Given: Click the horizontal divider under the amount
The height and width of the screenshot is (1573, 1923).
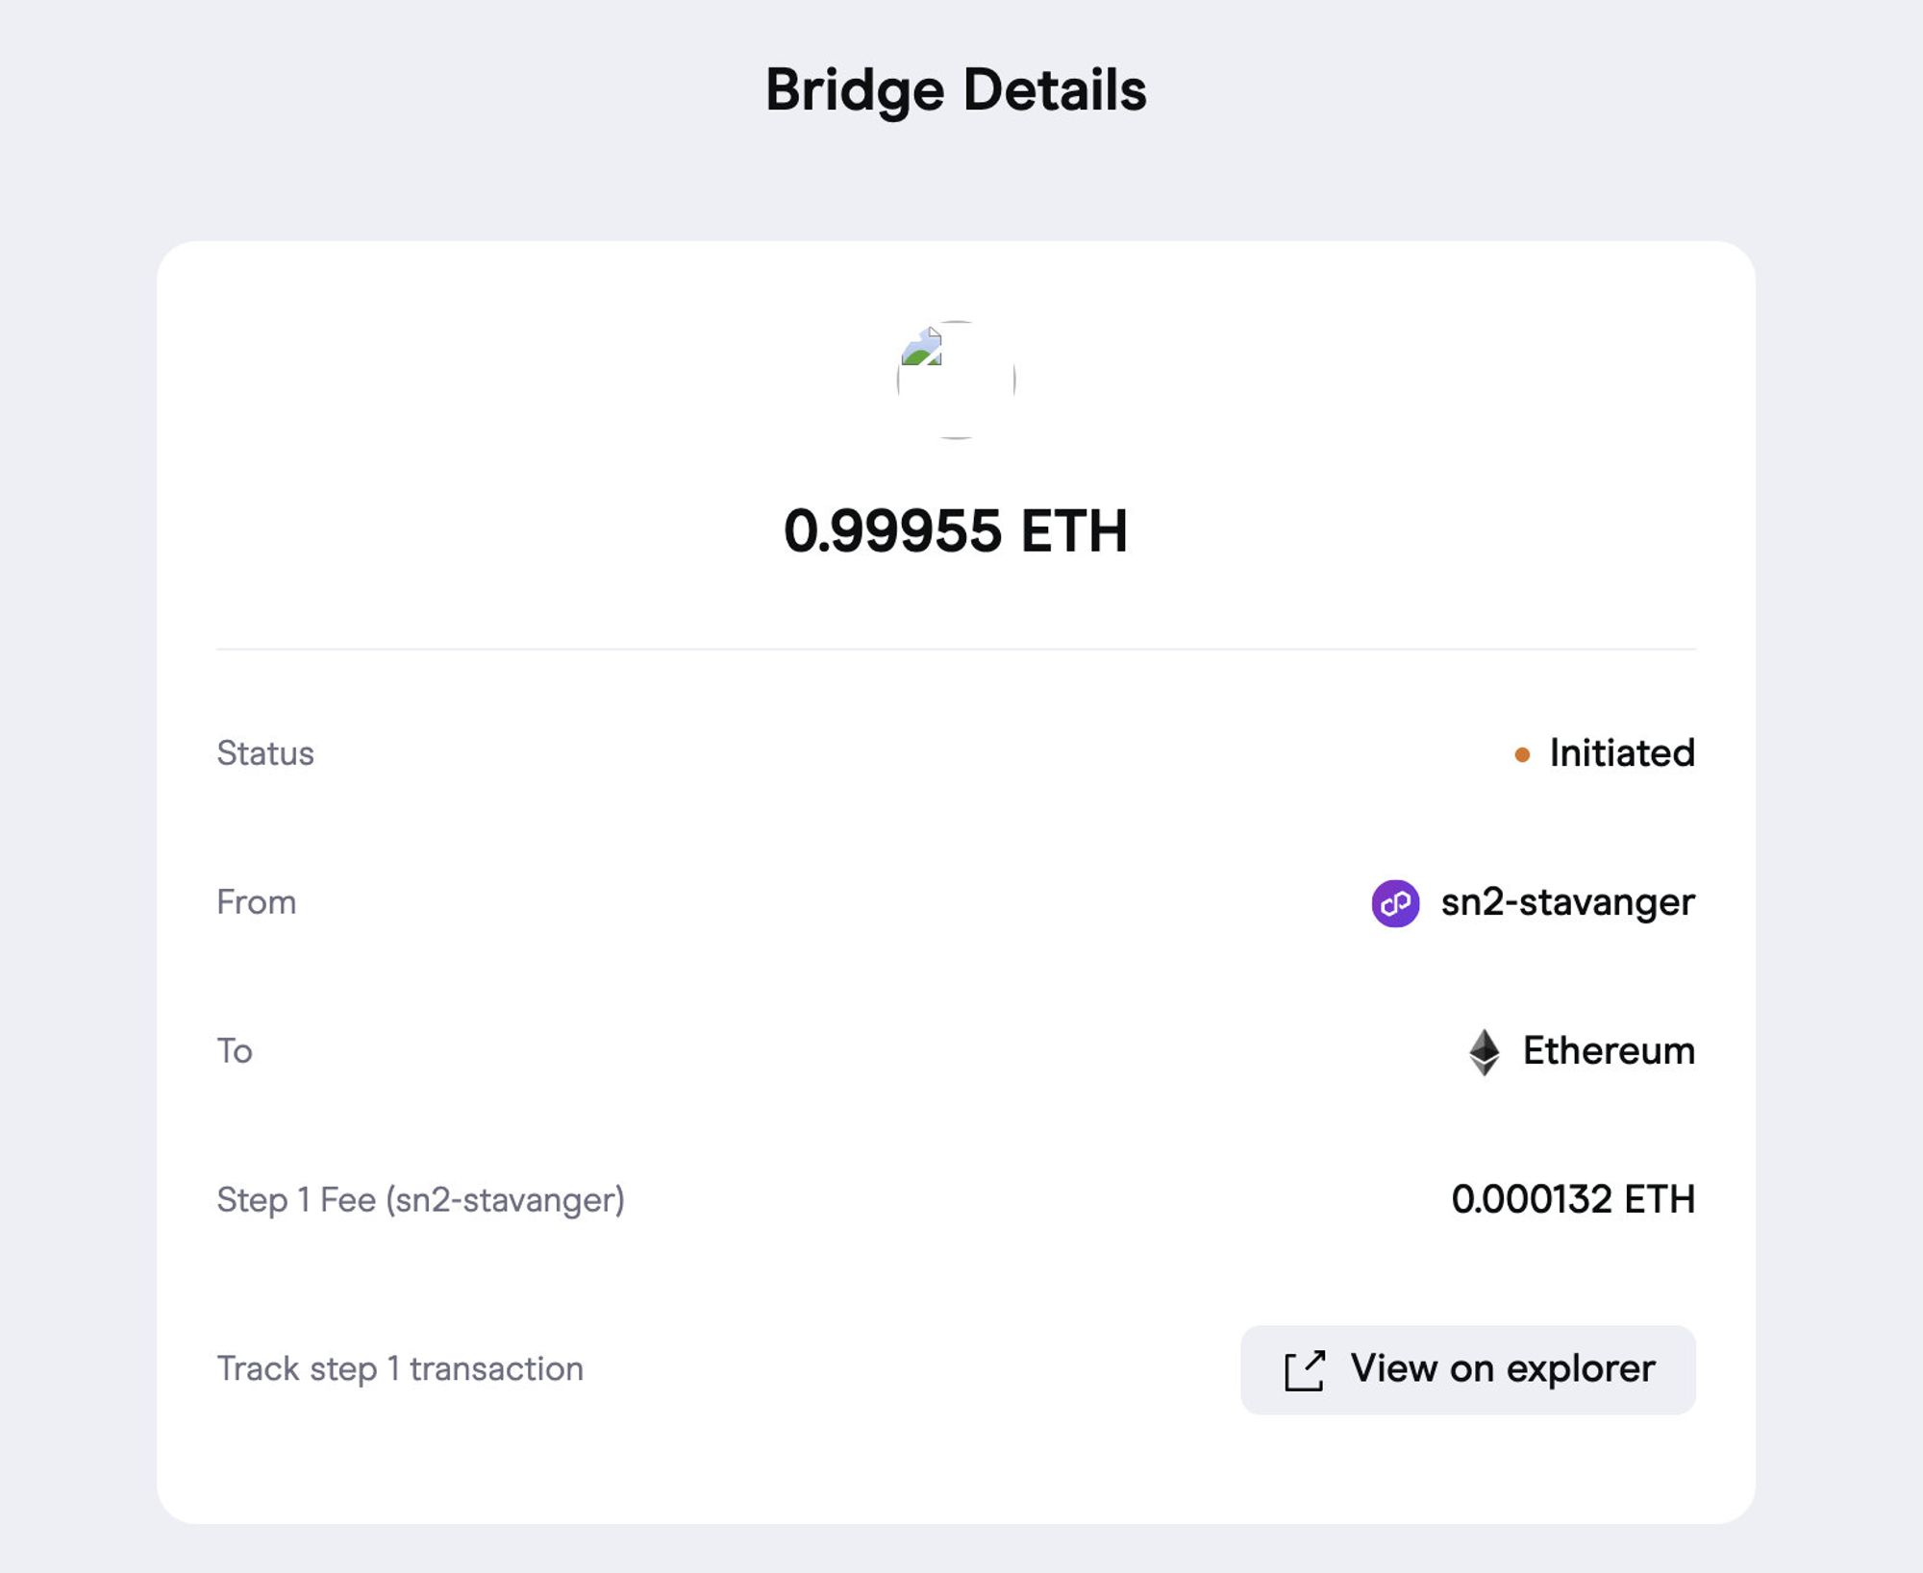Looking at the screenshot, I should [956, 650].
